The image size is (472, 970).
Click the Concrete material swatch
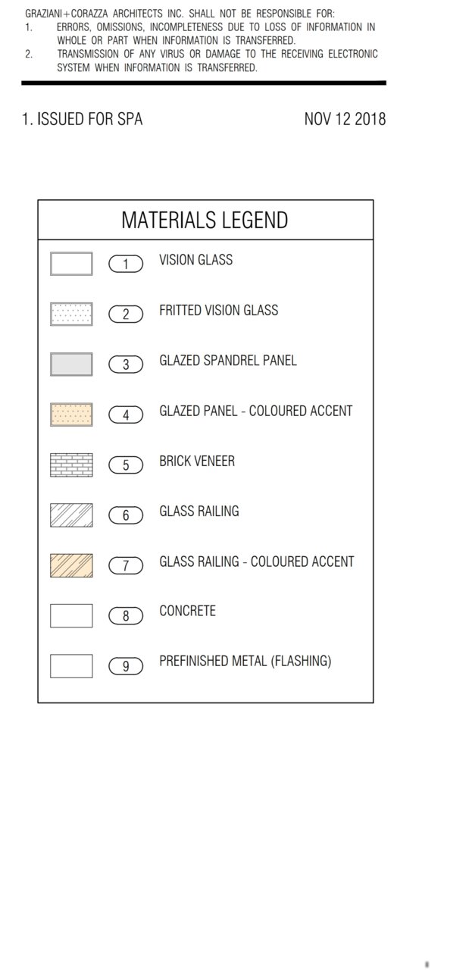point(71,615)
